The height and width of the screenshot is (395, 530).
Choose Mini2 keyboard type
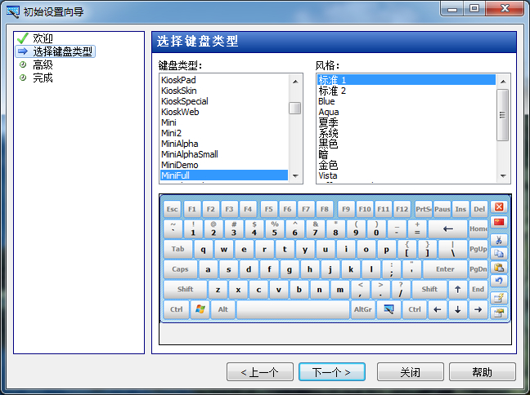224,133
